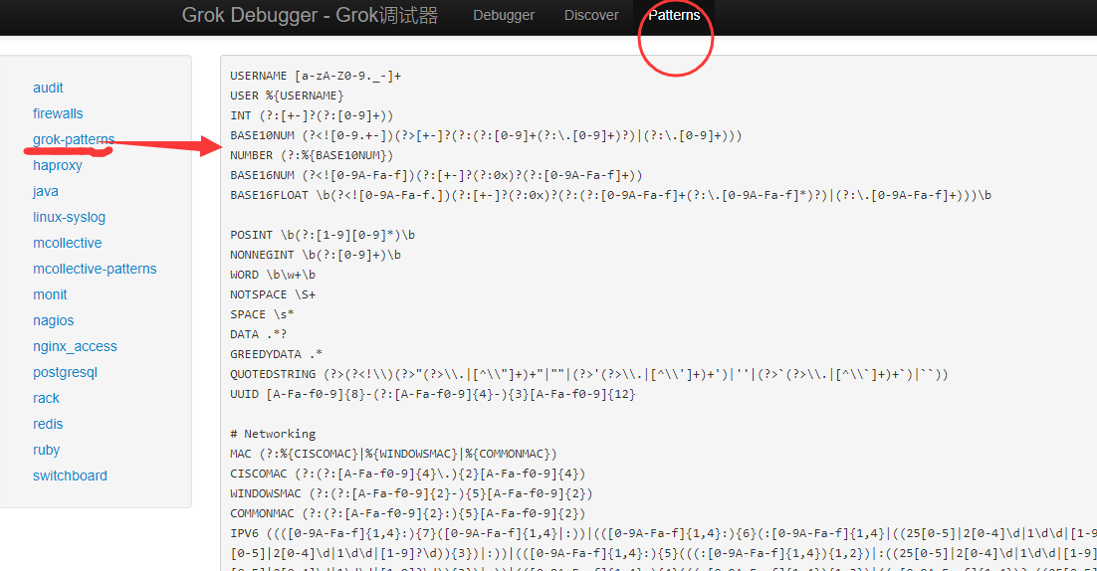Click the NUMBER pattern line
Image resolution: width=1097 pixels, height=571 pixels.
click(x=312, y=155)
